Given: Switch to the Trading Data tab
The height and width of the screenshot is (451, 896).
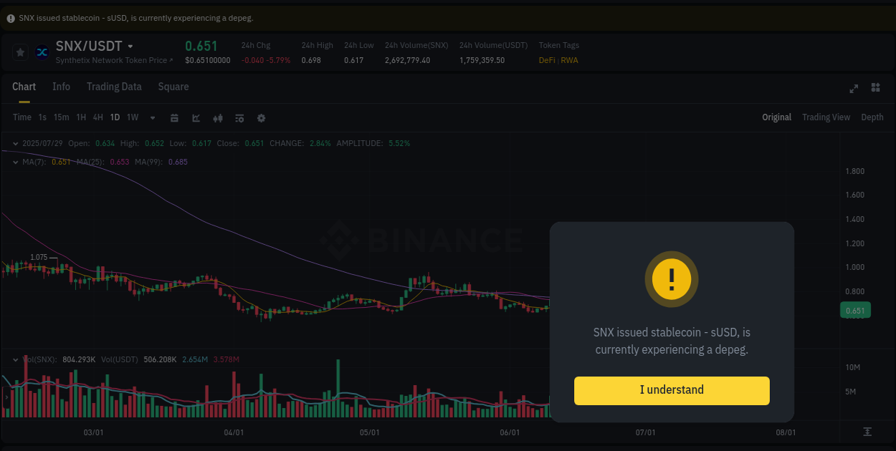Looking at the screenshot, I should pos(114,87).
